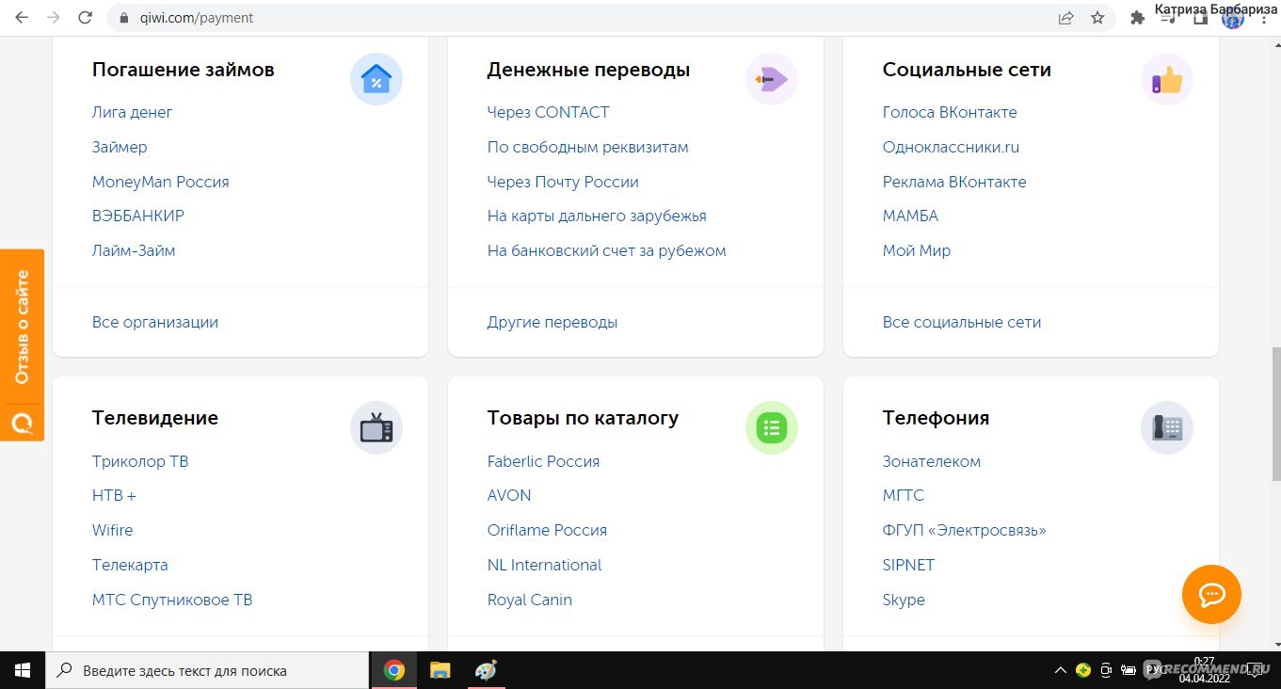Open 'На карты дальнего зарубежья'

(x=597, y=216)
